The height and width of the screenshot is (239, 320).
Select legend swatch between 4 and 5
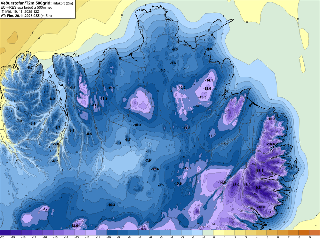(261, 233)
